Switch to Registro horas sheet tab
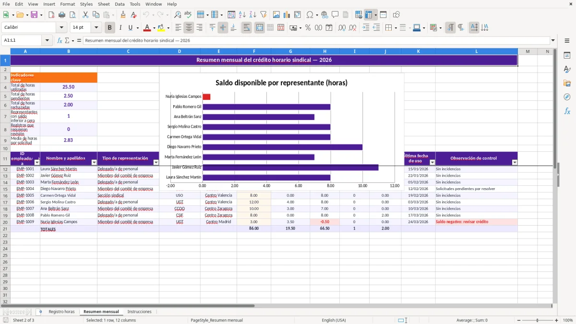The image size is (576, 324). point(62,312)
